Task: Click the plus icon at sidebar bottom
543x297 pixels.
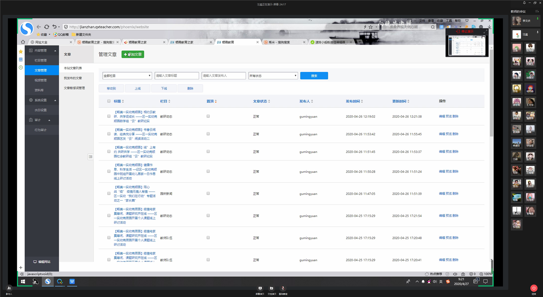Action: pyautogui.click(x=21, y=268)
